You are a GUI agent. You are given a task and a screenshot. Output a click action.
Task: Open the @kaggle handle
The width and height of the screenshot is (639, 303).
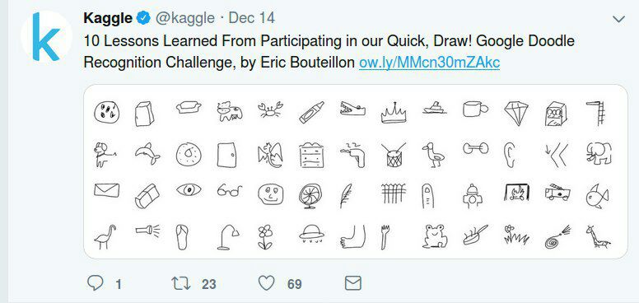pyautogui.click(x=185, y=18)
